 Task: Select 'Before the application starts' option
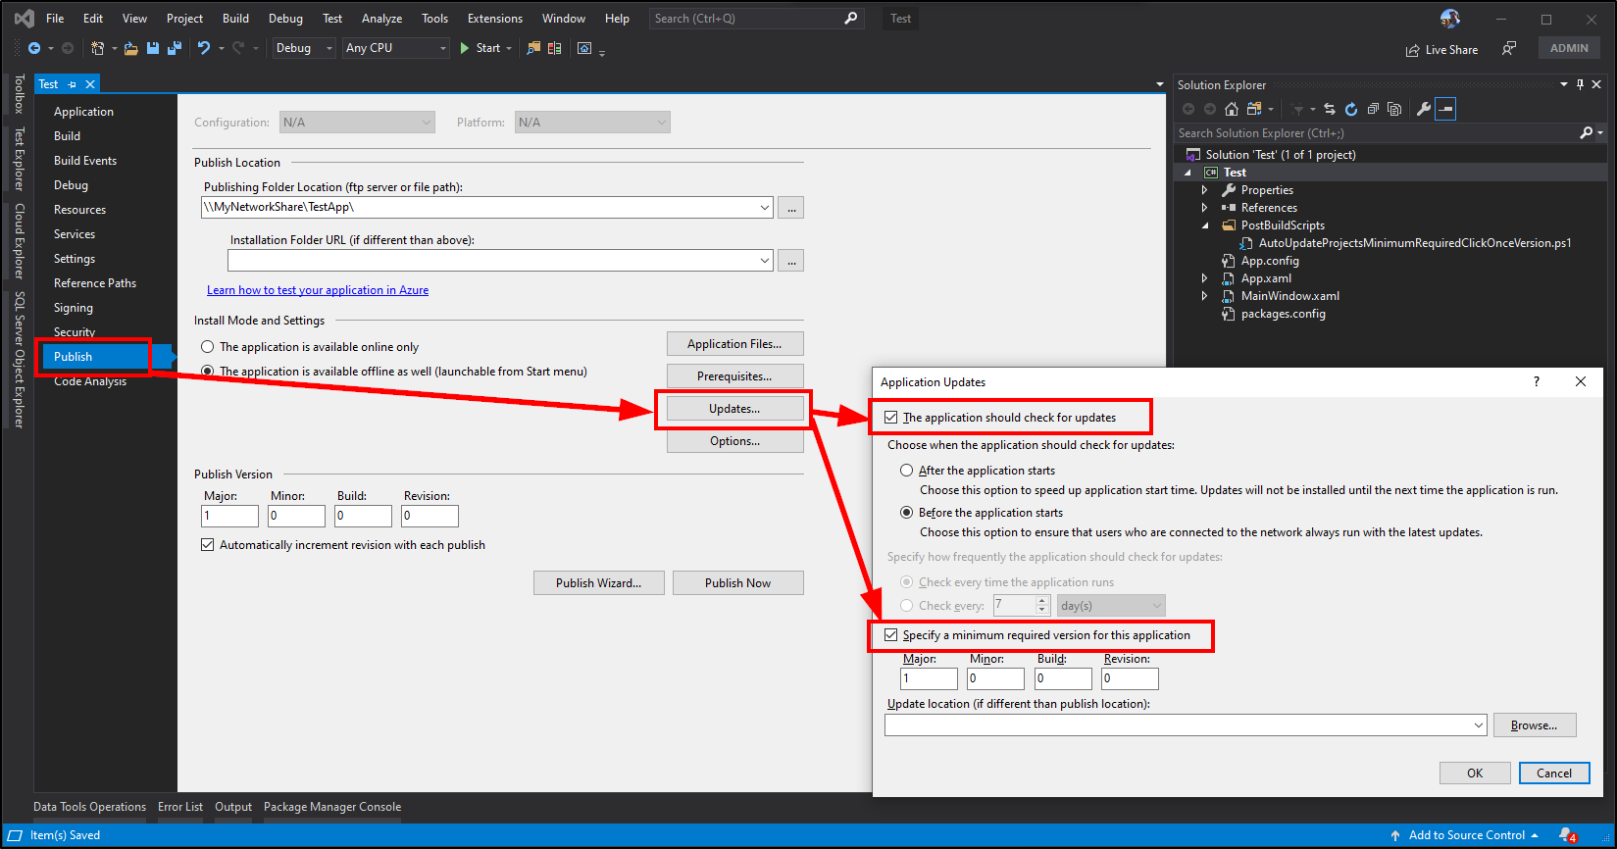point(907,513)
